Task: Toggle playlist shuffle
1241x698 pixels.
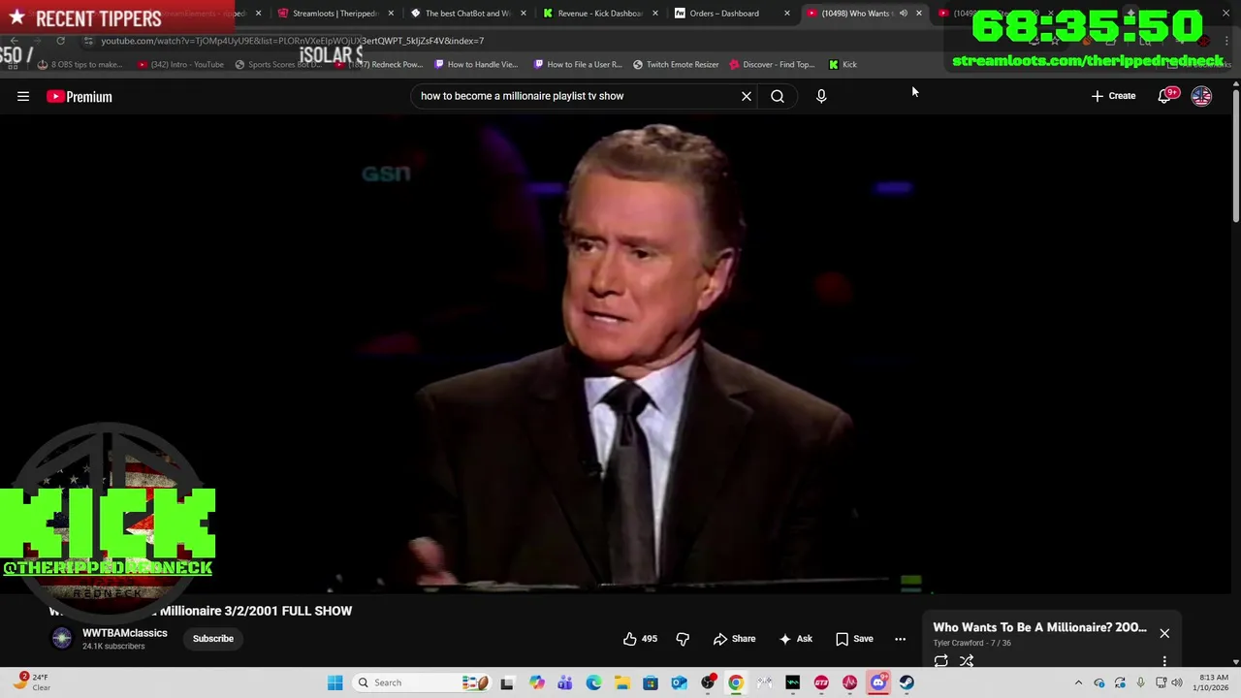Action: click(x=967, y=661)
